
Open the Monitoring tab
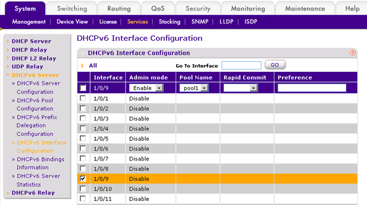(x=248, y=9)
